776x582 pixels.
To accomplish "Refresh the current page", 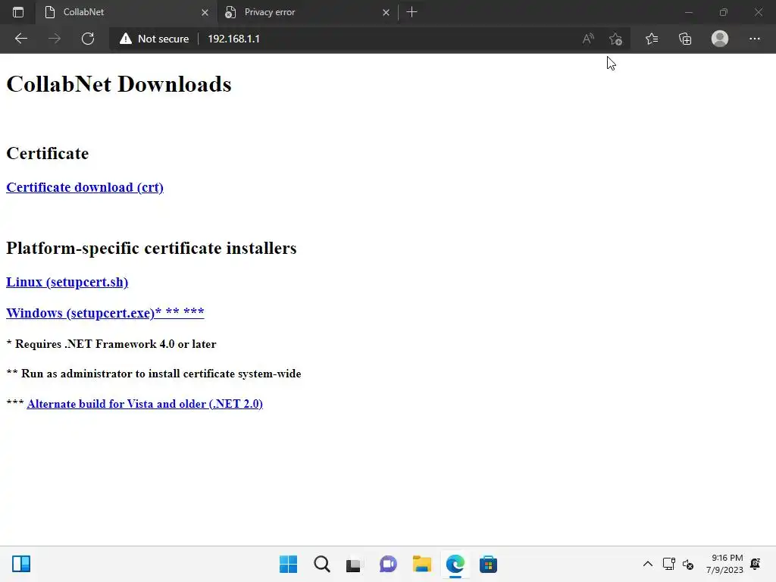I will coord(88,39).
